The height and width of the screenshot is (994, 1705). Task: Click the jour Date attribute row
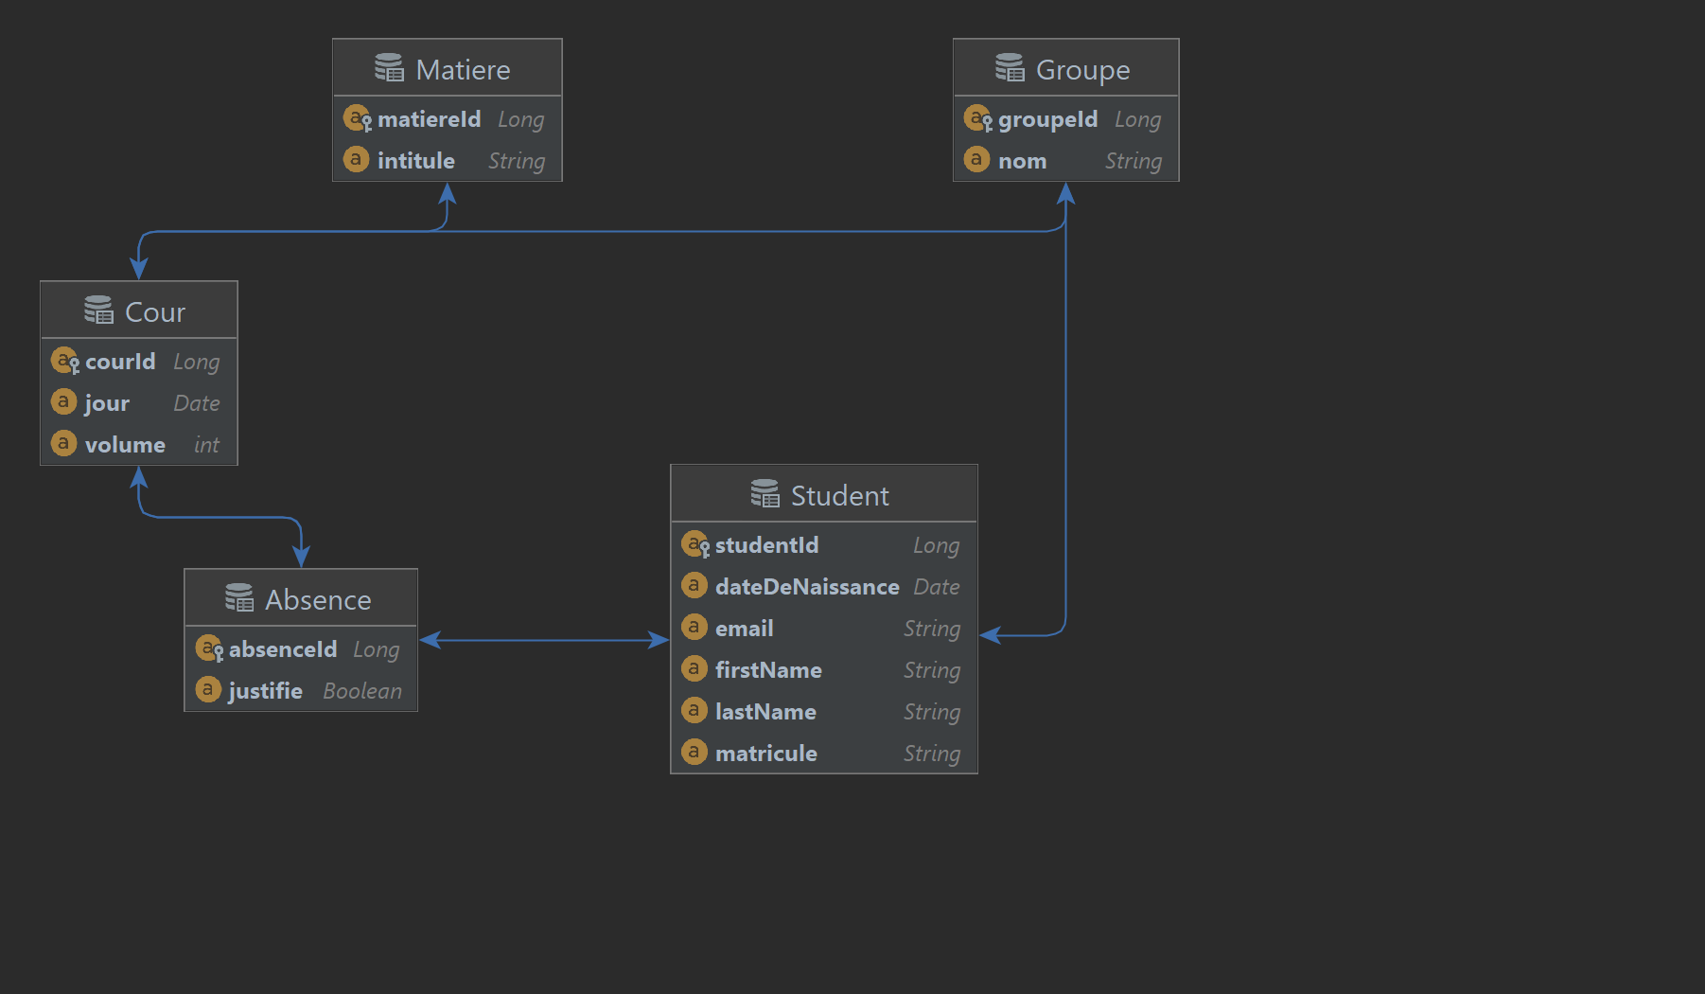[138, 401]
